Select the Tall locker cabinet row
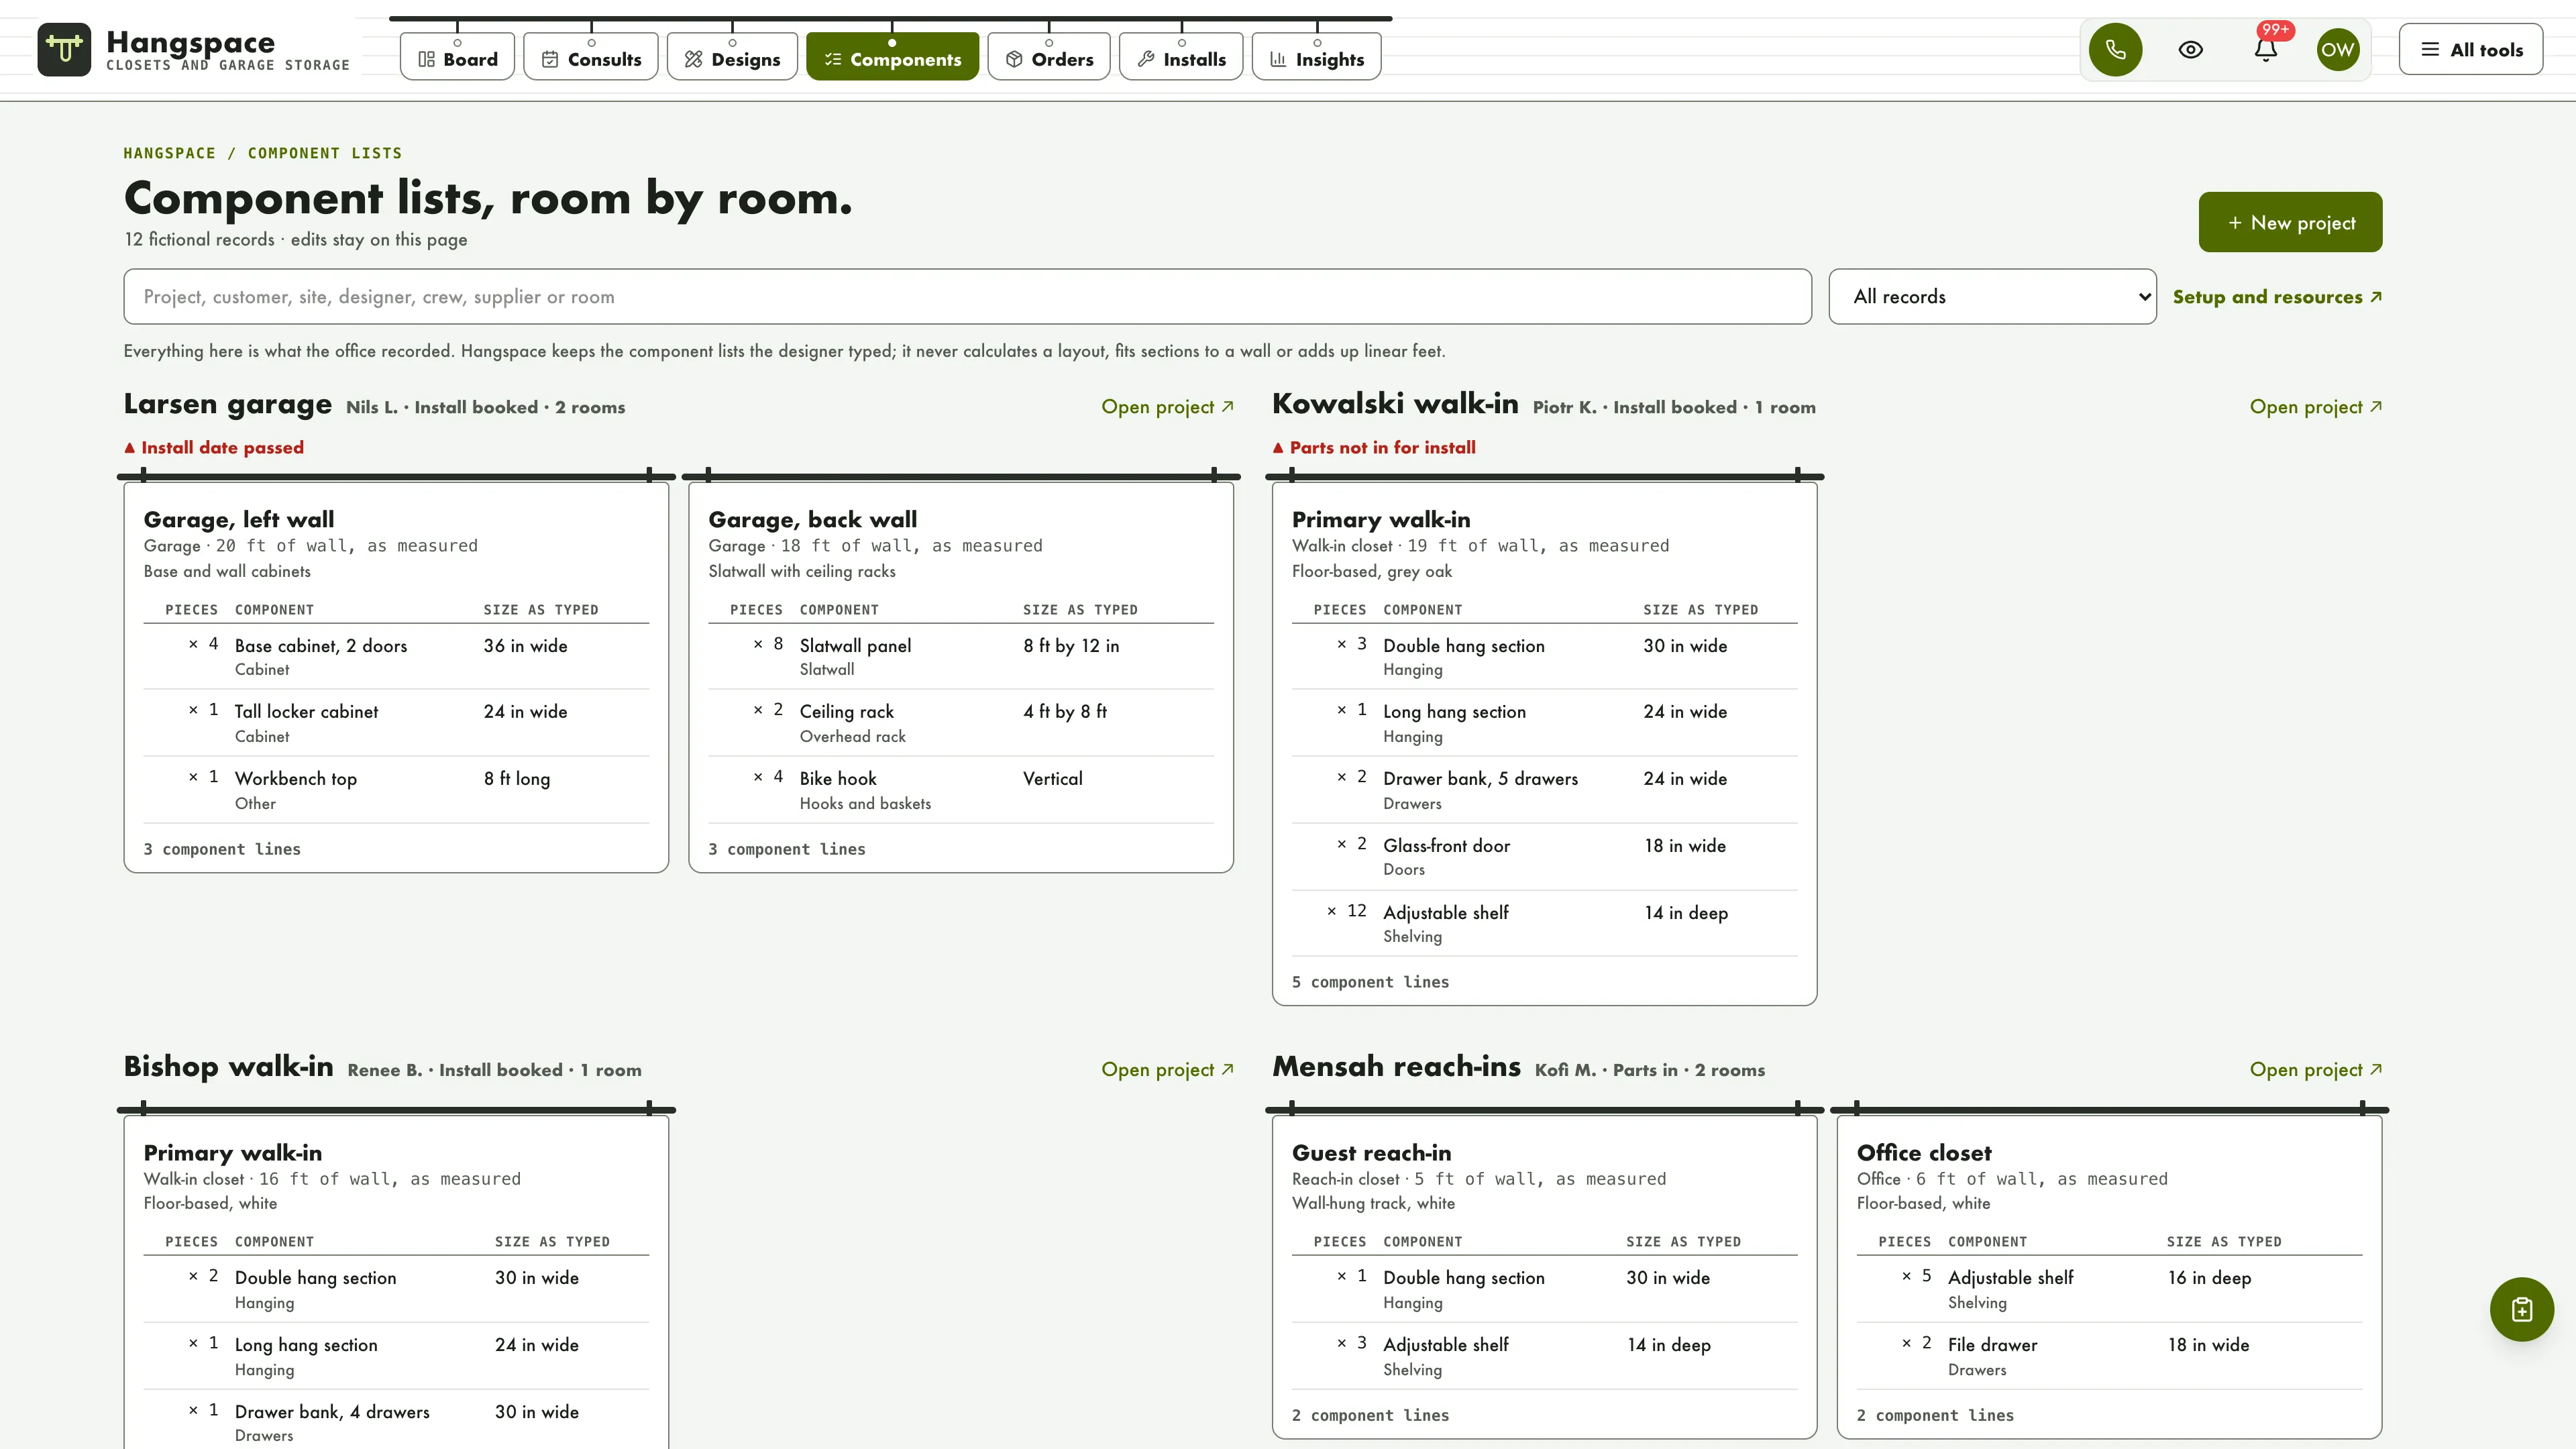Image resolution: width=2576 pixels, height=1449 pixels. (x=396, y=723)
